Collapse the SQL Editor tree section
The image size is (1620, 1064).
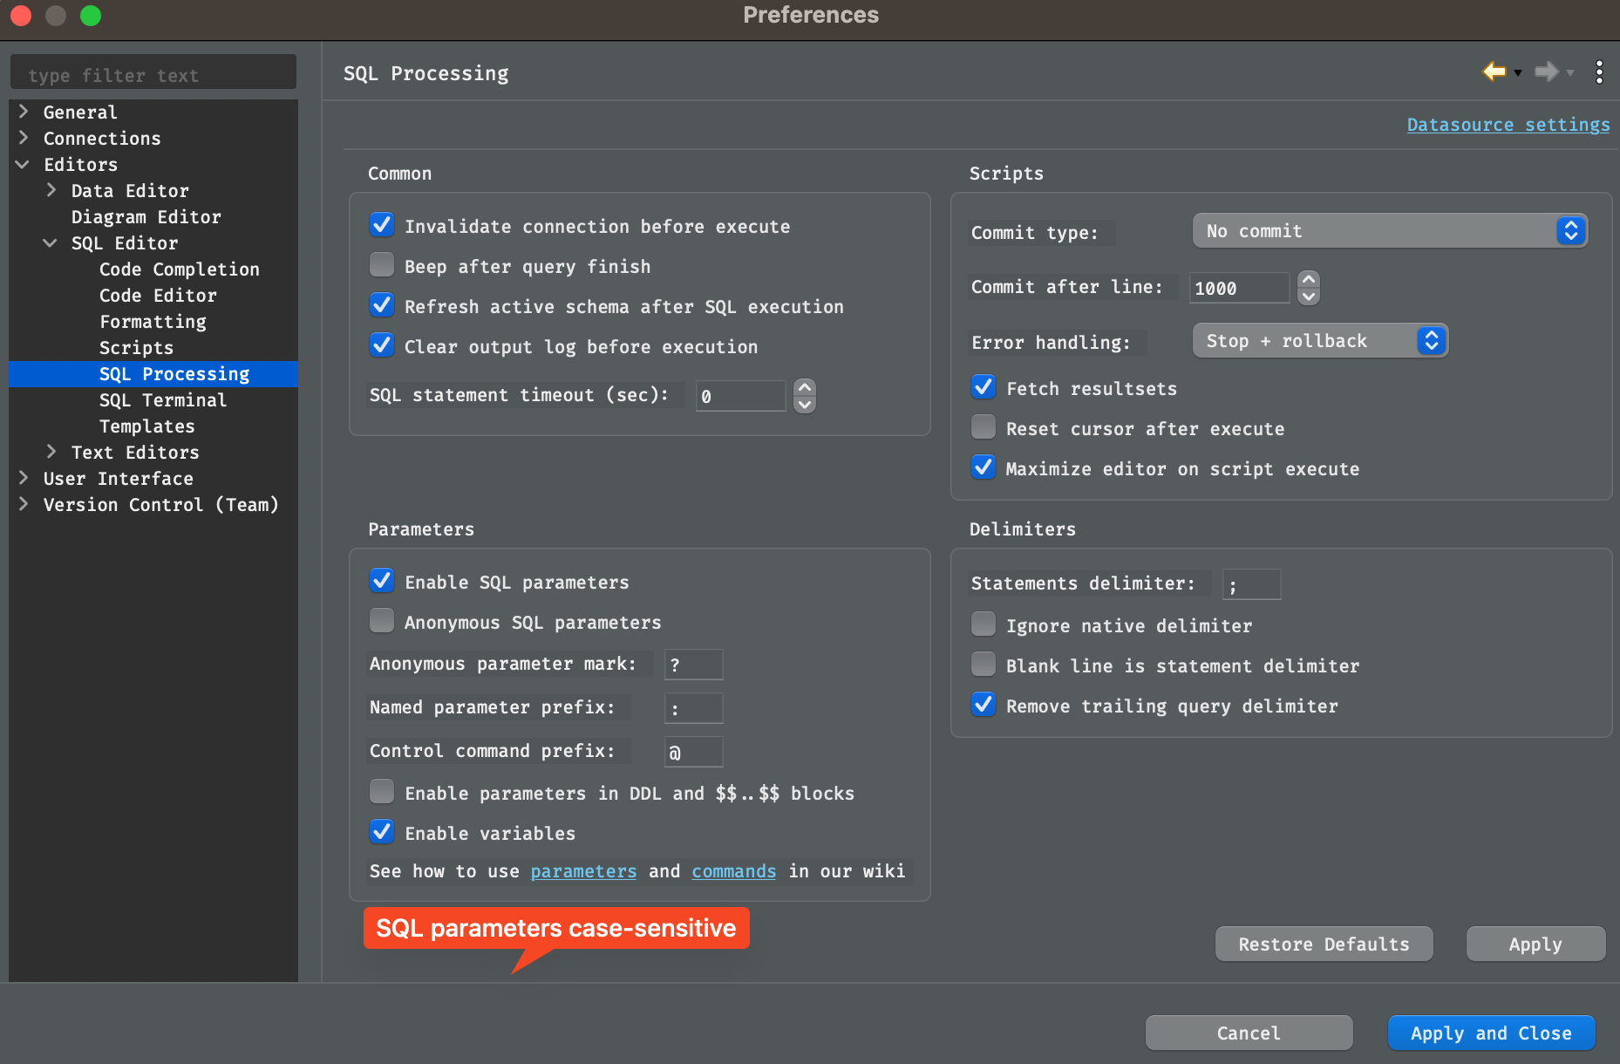coord(50,242)
